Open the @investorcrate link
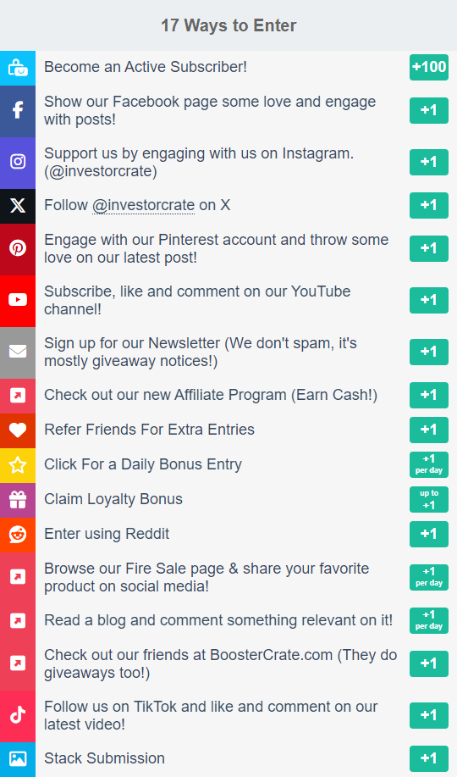Screen dimensions: 457x777 143,205
